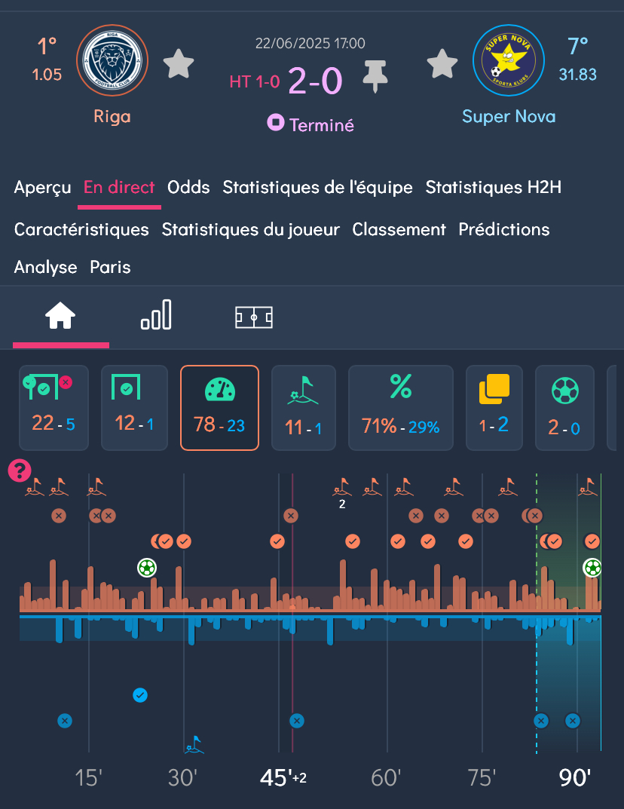
Task: Open Statistiques du joueur tab
Action: click(x=251, y=230)
